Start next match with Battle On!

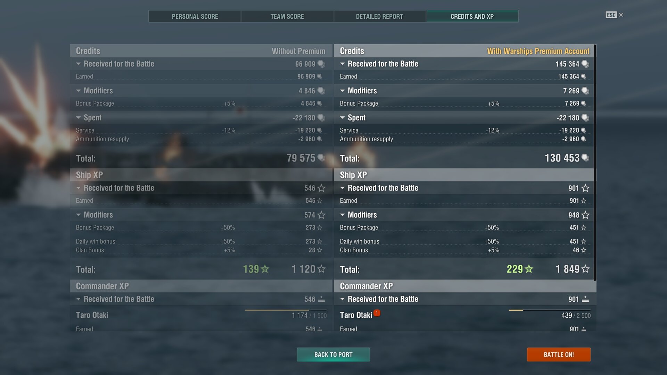pyautogui.click(x=559, y=355)
